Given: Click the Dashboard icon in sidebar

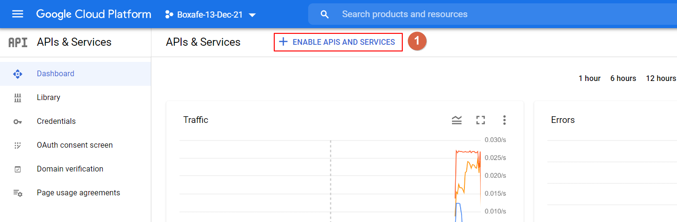Looking at the screenshot, I should click(18, 74).
